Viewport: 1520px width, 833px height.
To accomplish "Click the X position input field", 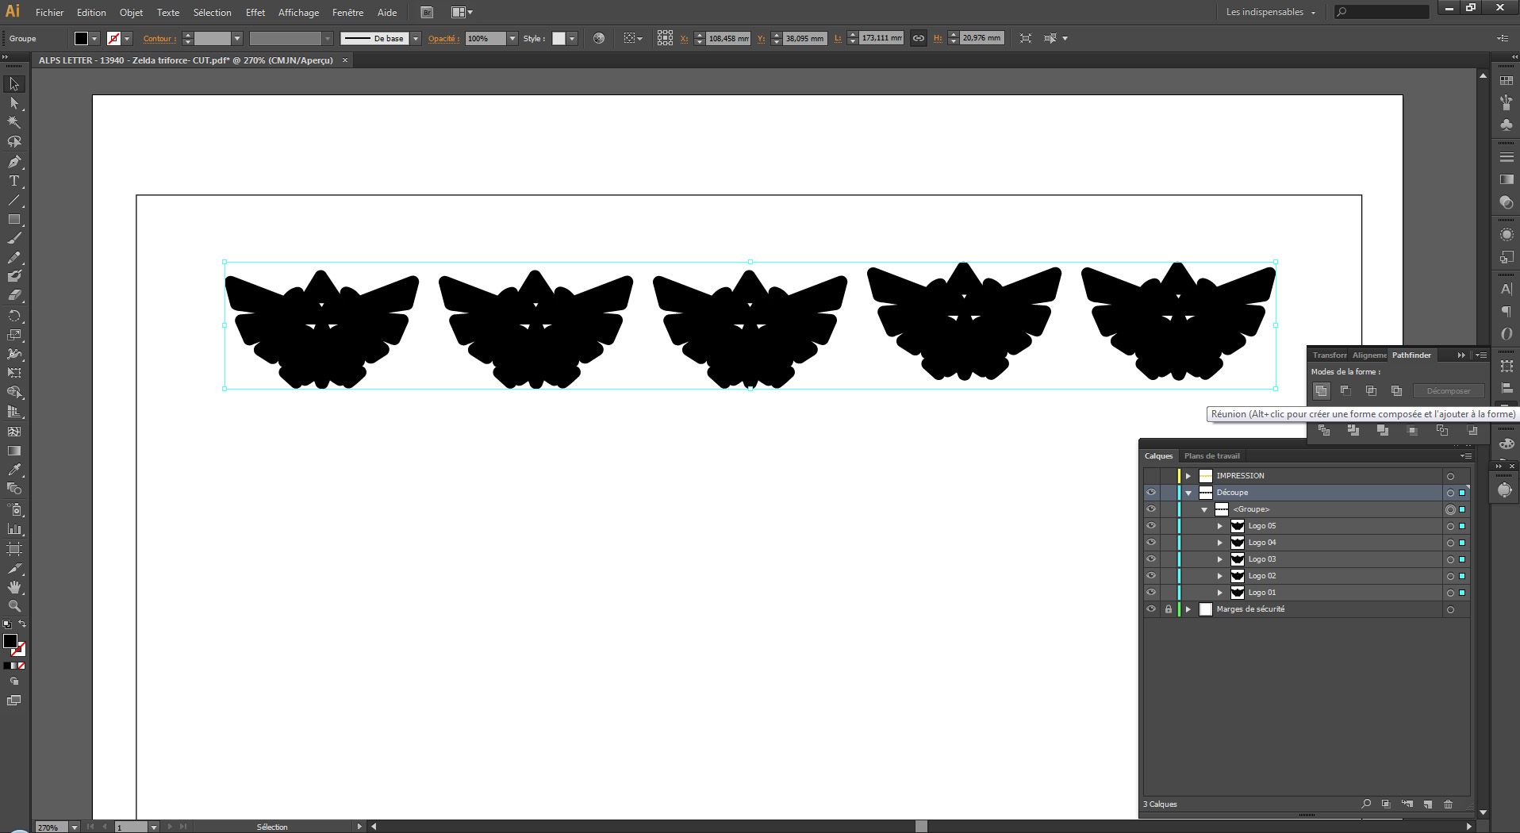I will pyautogui.click(x=728, y=38).
